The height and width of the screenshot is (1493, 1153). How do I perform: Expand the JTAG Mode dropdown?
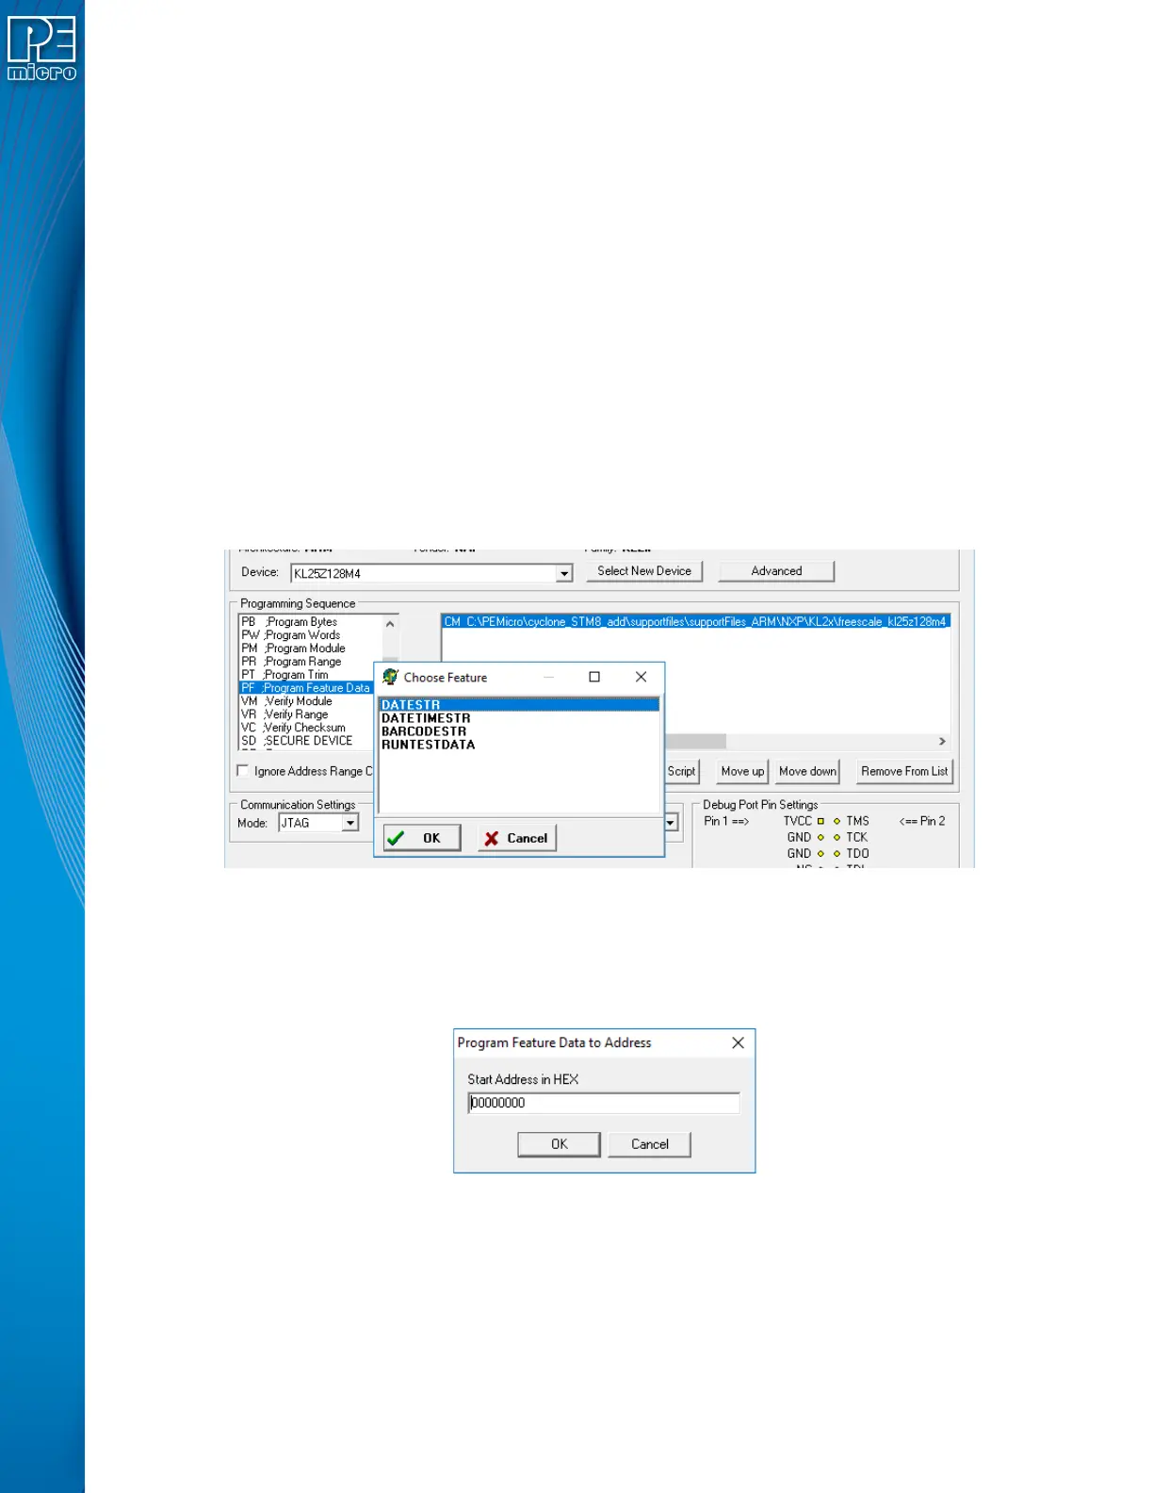point(349,823)
